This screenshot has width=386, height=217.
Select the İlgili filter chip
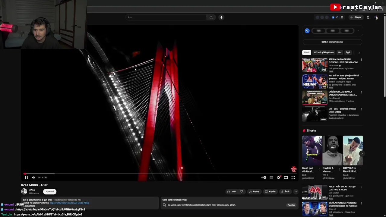(x=348, y=52)
